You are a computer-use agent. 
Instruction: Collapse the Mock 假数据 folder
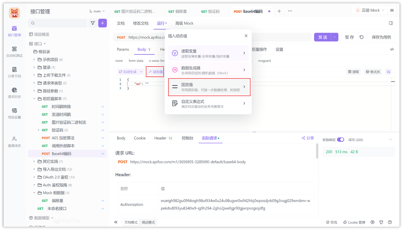[x=34, y=193]
